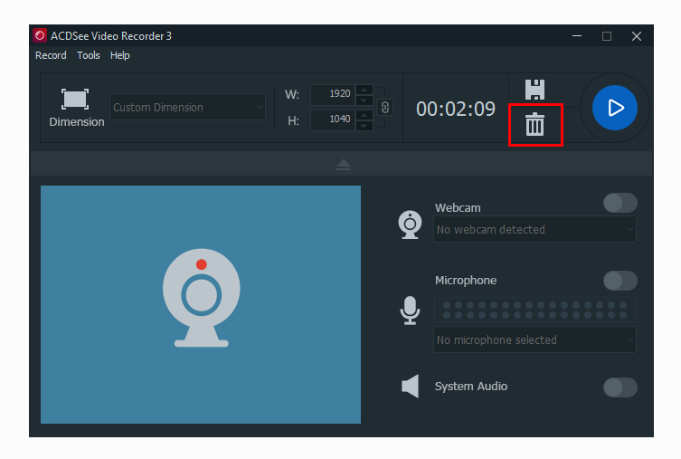Image resolution: width=681 pixels, height=459 pixels.
Task: Click the Dimension capture area icon
Action: [75, 99]
